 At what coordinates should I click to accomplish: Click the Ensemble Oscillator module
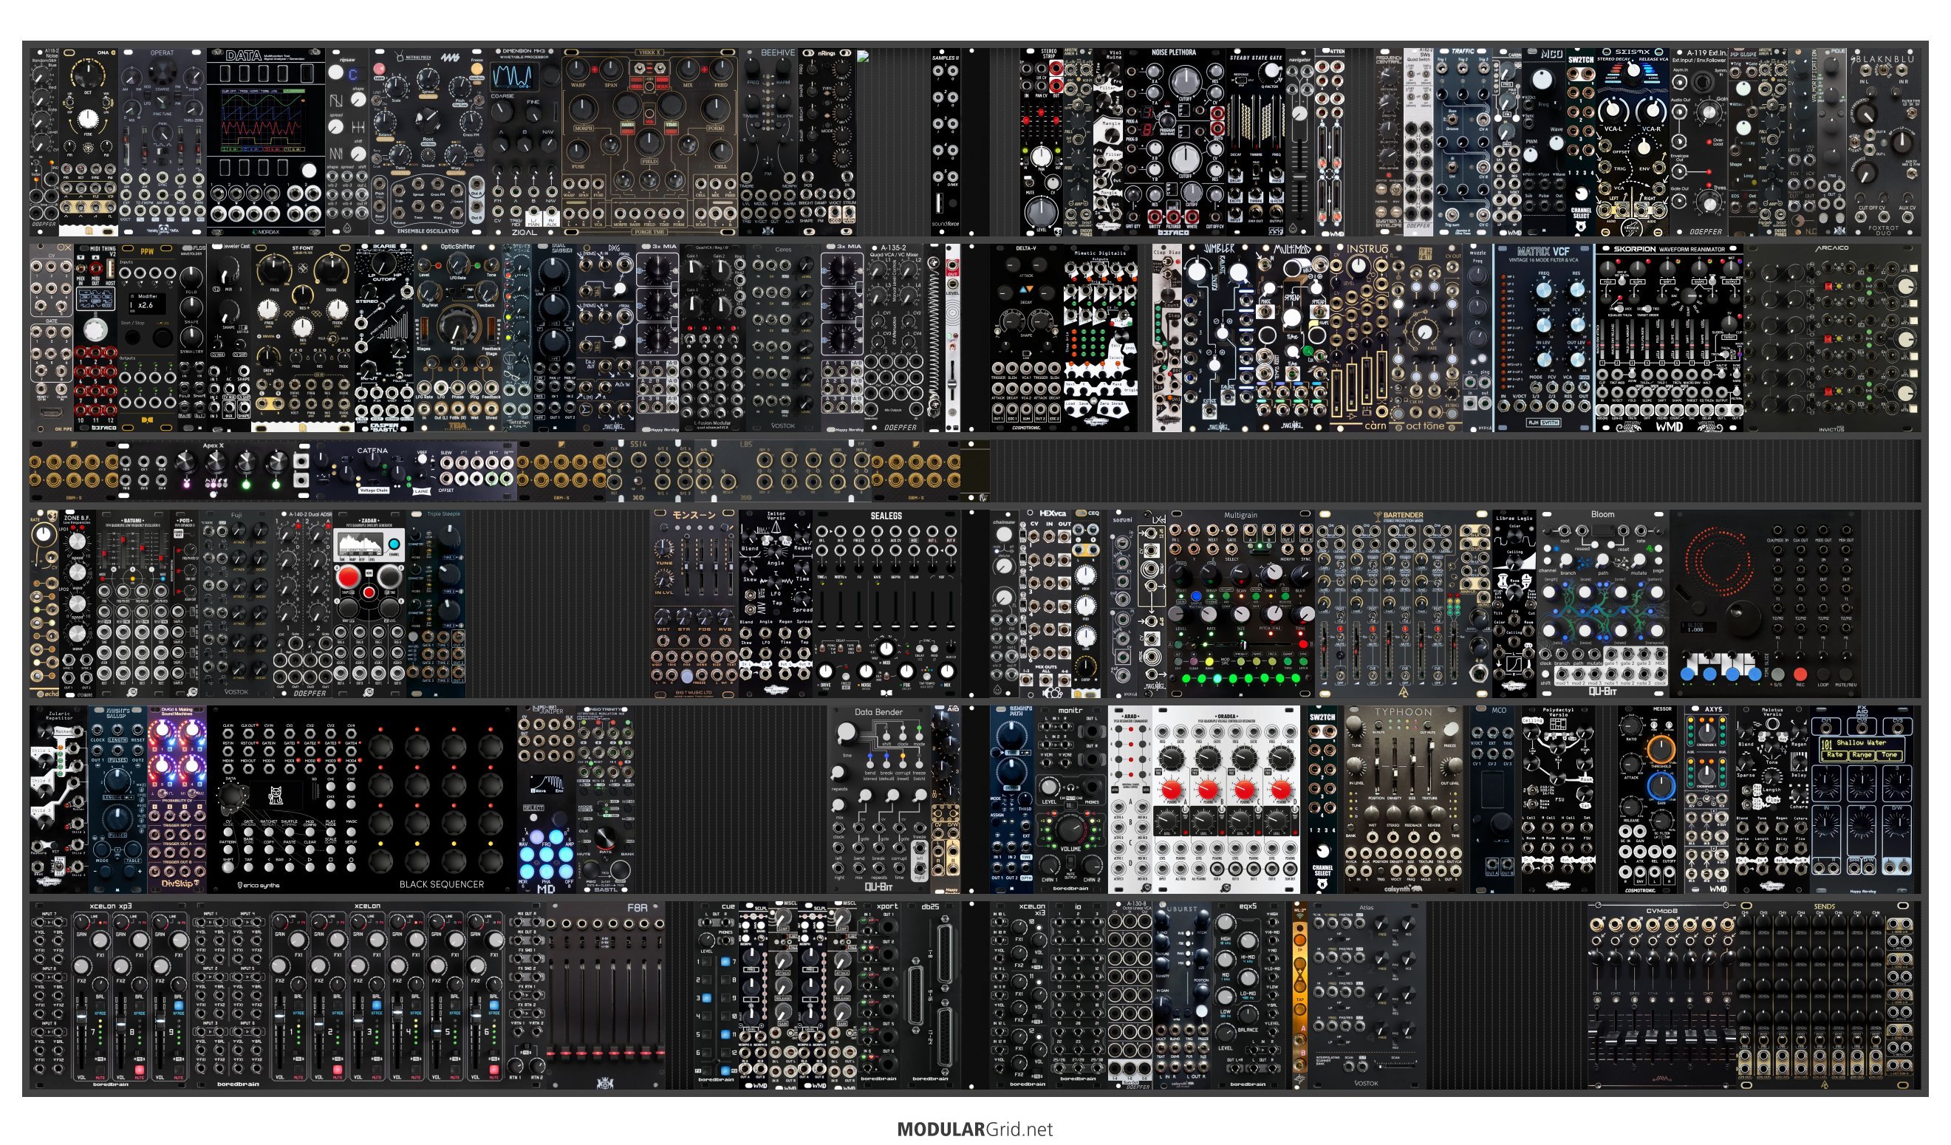(x=429, y=142)
